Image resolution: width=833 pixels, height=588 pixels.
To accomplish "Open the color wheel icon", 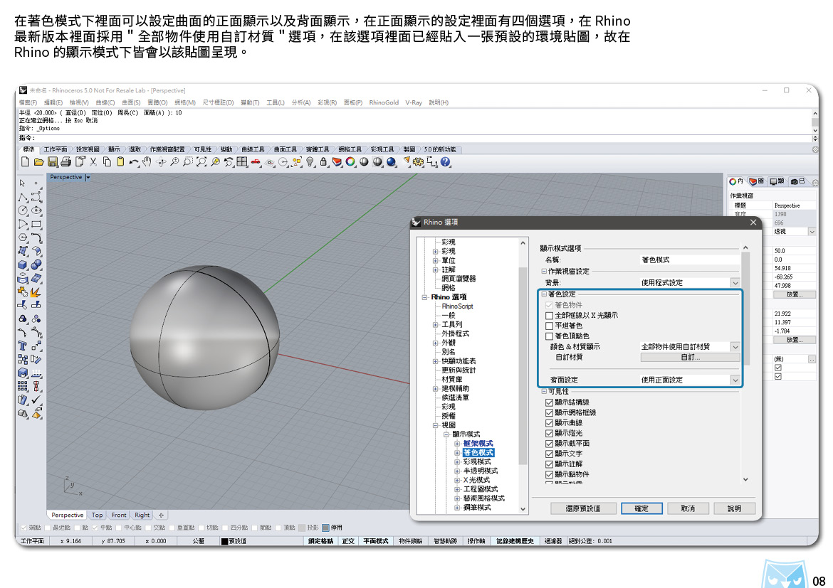I will (350, 162).
